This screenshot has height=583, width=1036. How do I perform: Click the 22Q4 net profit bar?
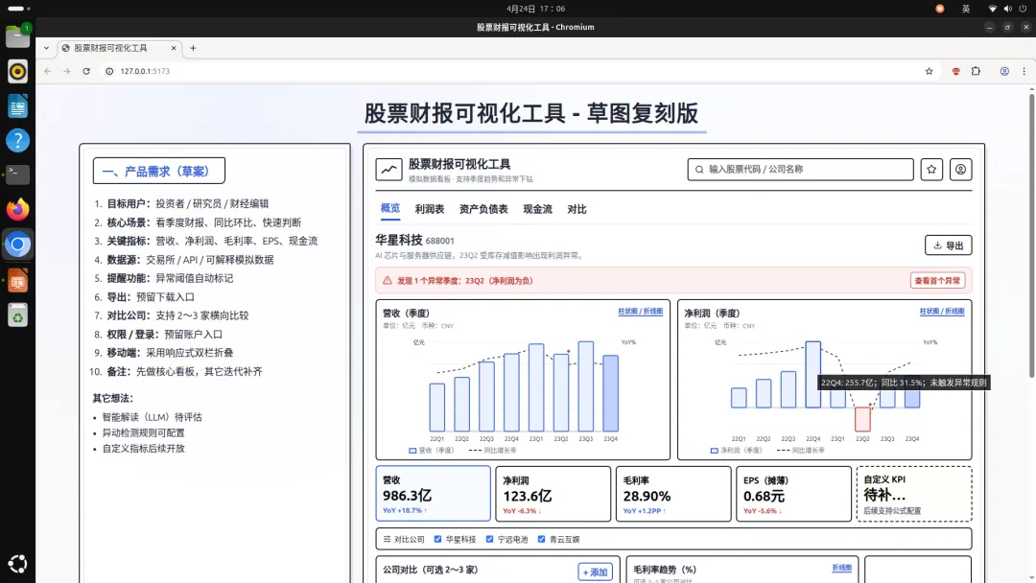click(x=812, y=374)
